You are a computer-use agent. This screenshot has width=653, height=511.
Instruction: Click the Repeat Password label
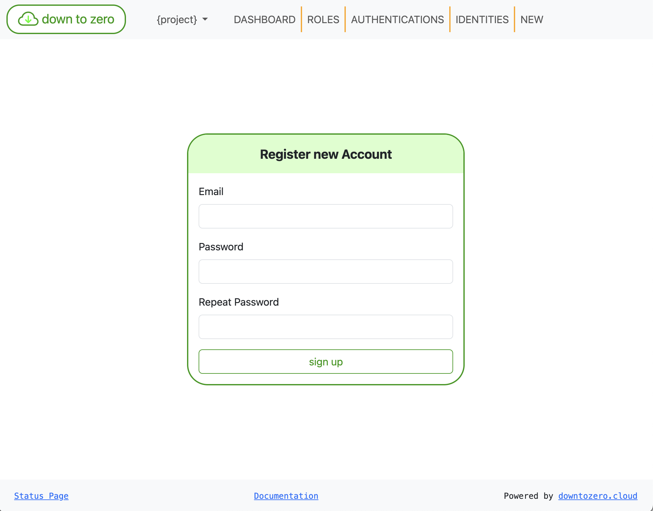coord(238,302)
